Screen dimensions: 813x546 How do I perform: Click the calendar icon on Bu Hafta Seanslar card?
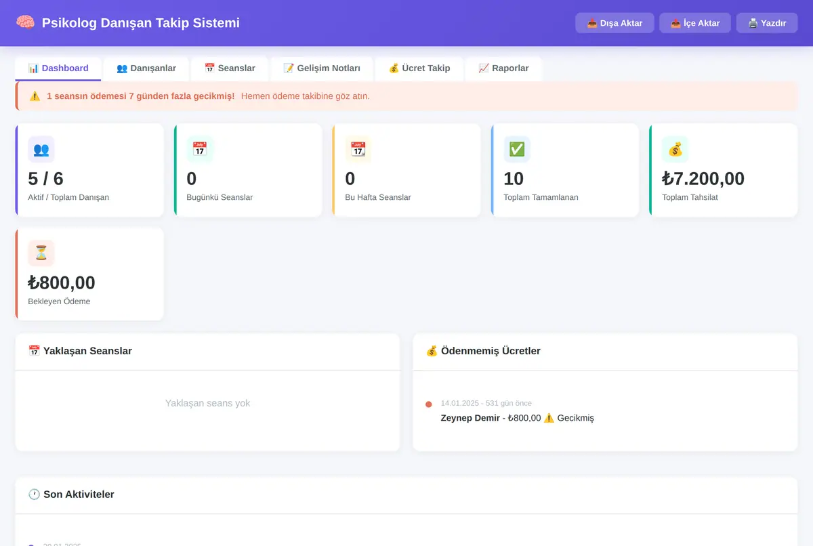point(358,149)
